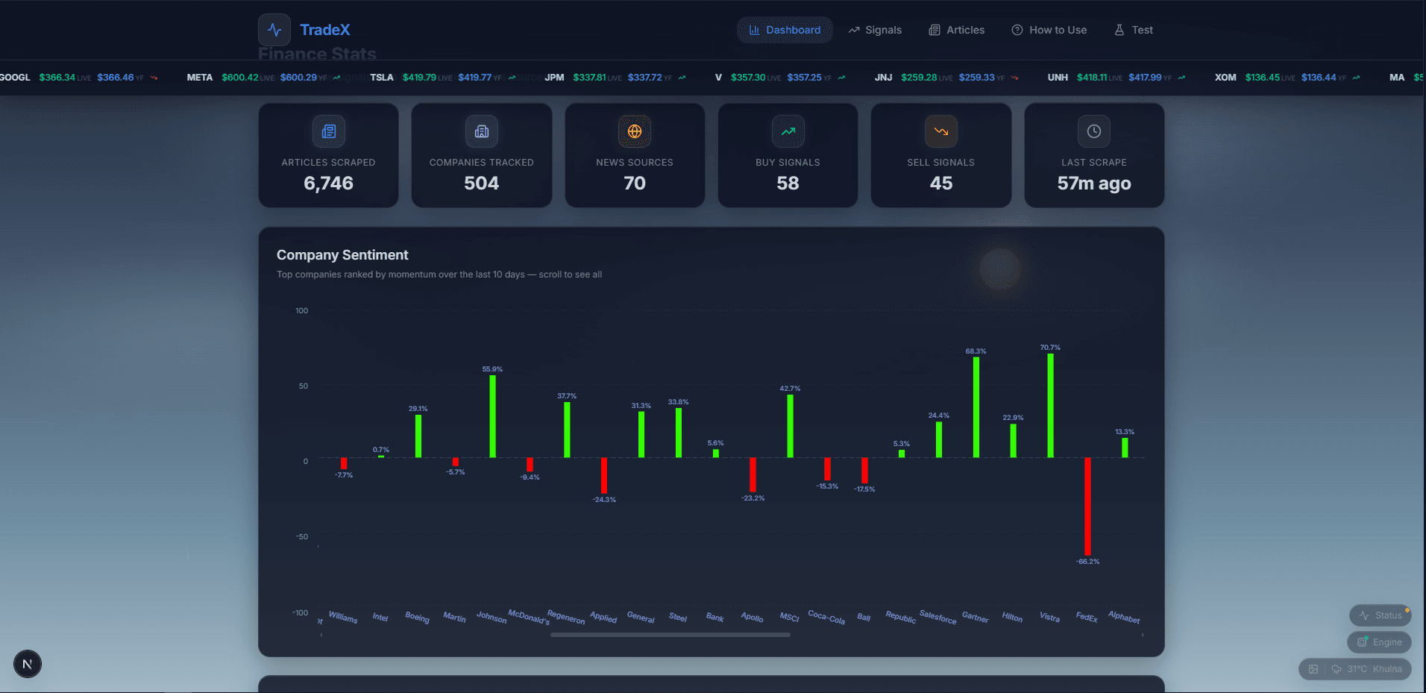Click the Sell Signals trending-down icon
The image size is (1426, 693).
point(941,131)
